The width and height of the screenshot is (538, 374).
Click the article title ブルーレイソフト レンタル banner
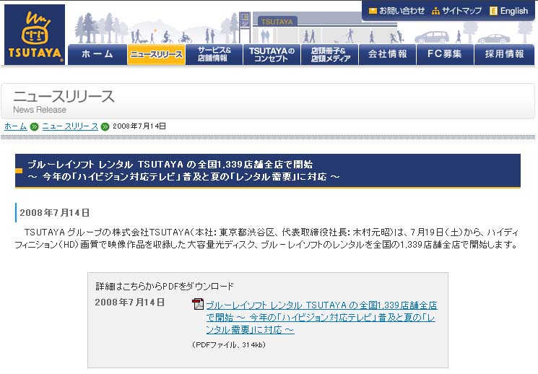[x=268, y=170]
